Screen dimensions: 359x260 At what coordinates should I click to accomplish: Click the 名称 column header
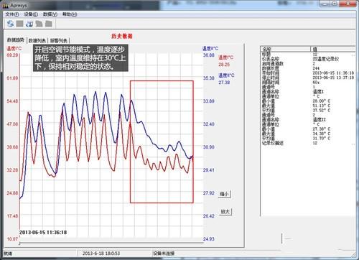(286, 50)
